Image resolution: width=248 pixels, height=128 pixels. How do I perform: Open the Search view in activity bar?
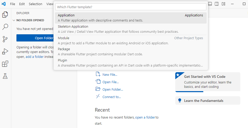5,27
